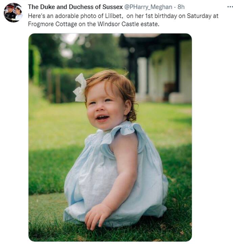Open the tweet via the 8h timestamp
The image size is (233, 244).
tap(181, 7)
